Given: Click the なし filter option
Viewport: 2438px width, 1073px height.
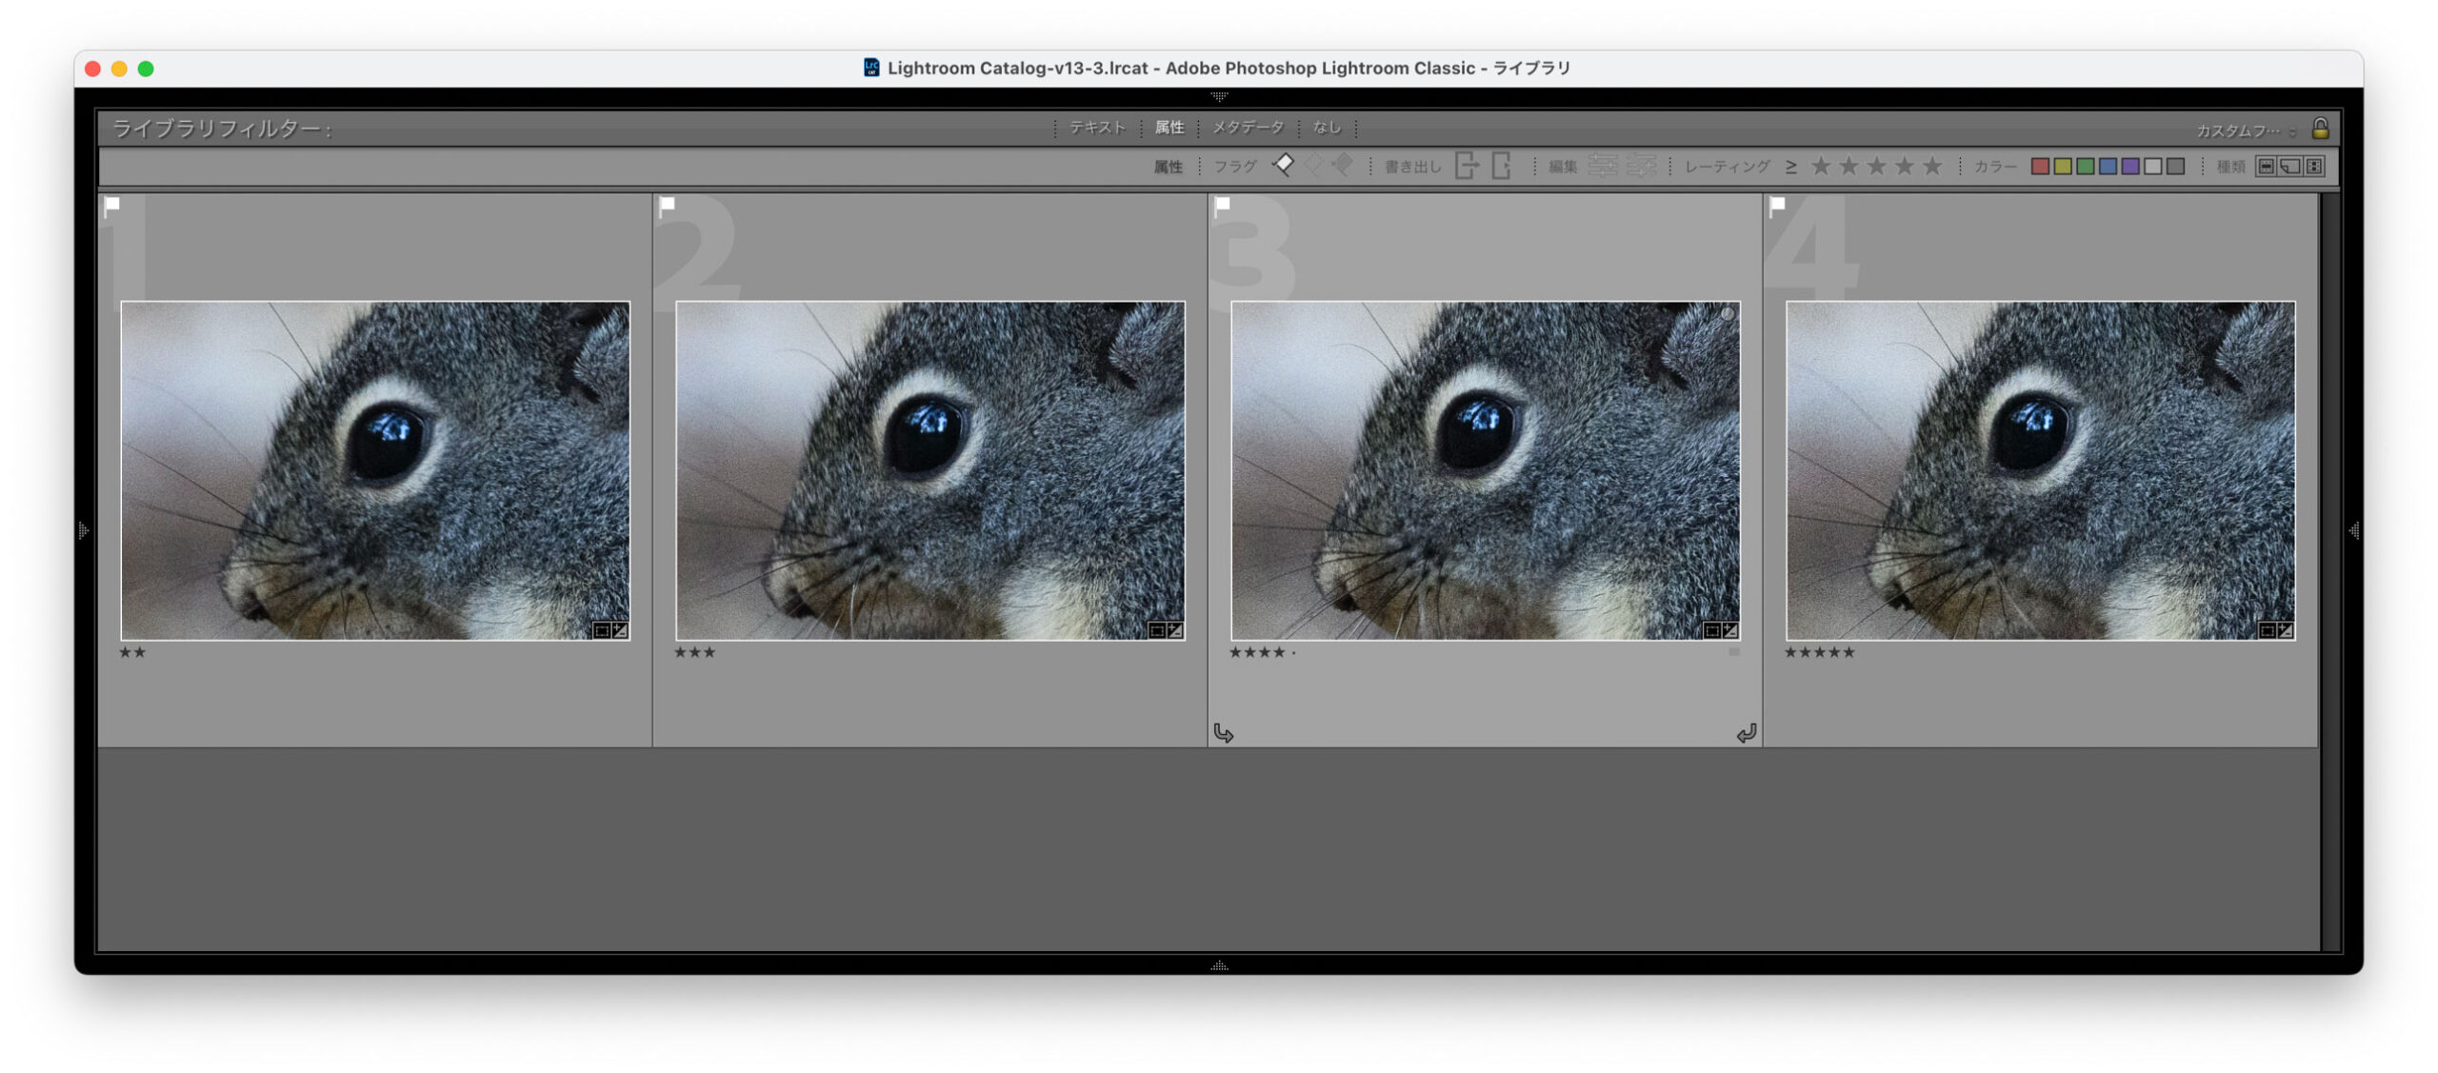Looking at the screenshot, I should [1327, 128].
